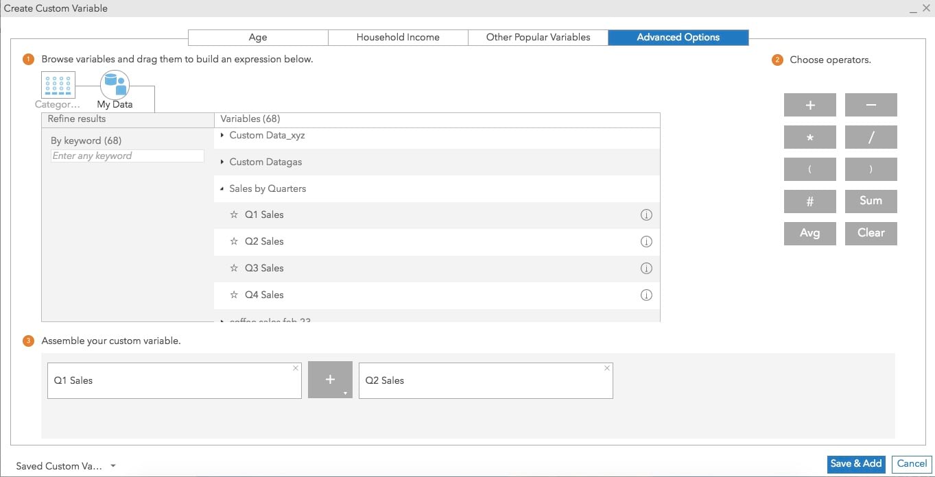Focus the keyword search field

pyautogui.click(x=128, y=156)
